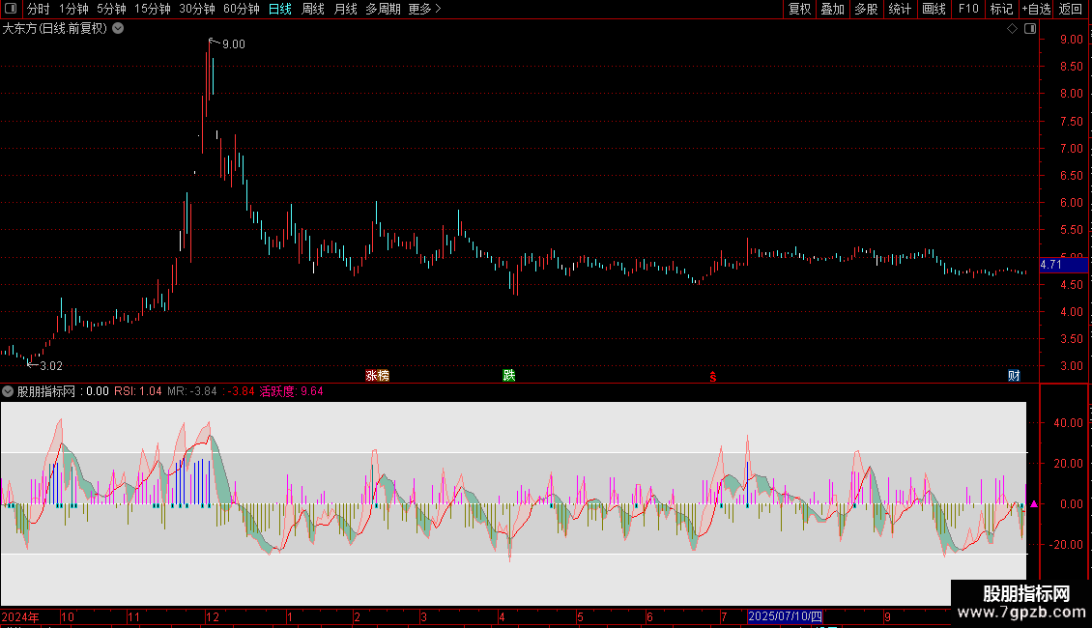The width and height of the screenshot is (1092, 628).
Task: Open the 大东方 stock title dropdown
Action: [x=118, y=29]
